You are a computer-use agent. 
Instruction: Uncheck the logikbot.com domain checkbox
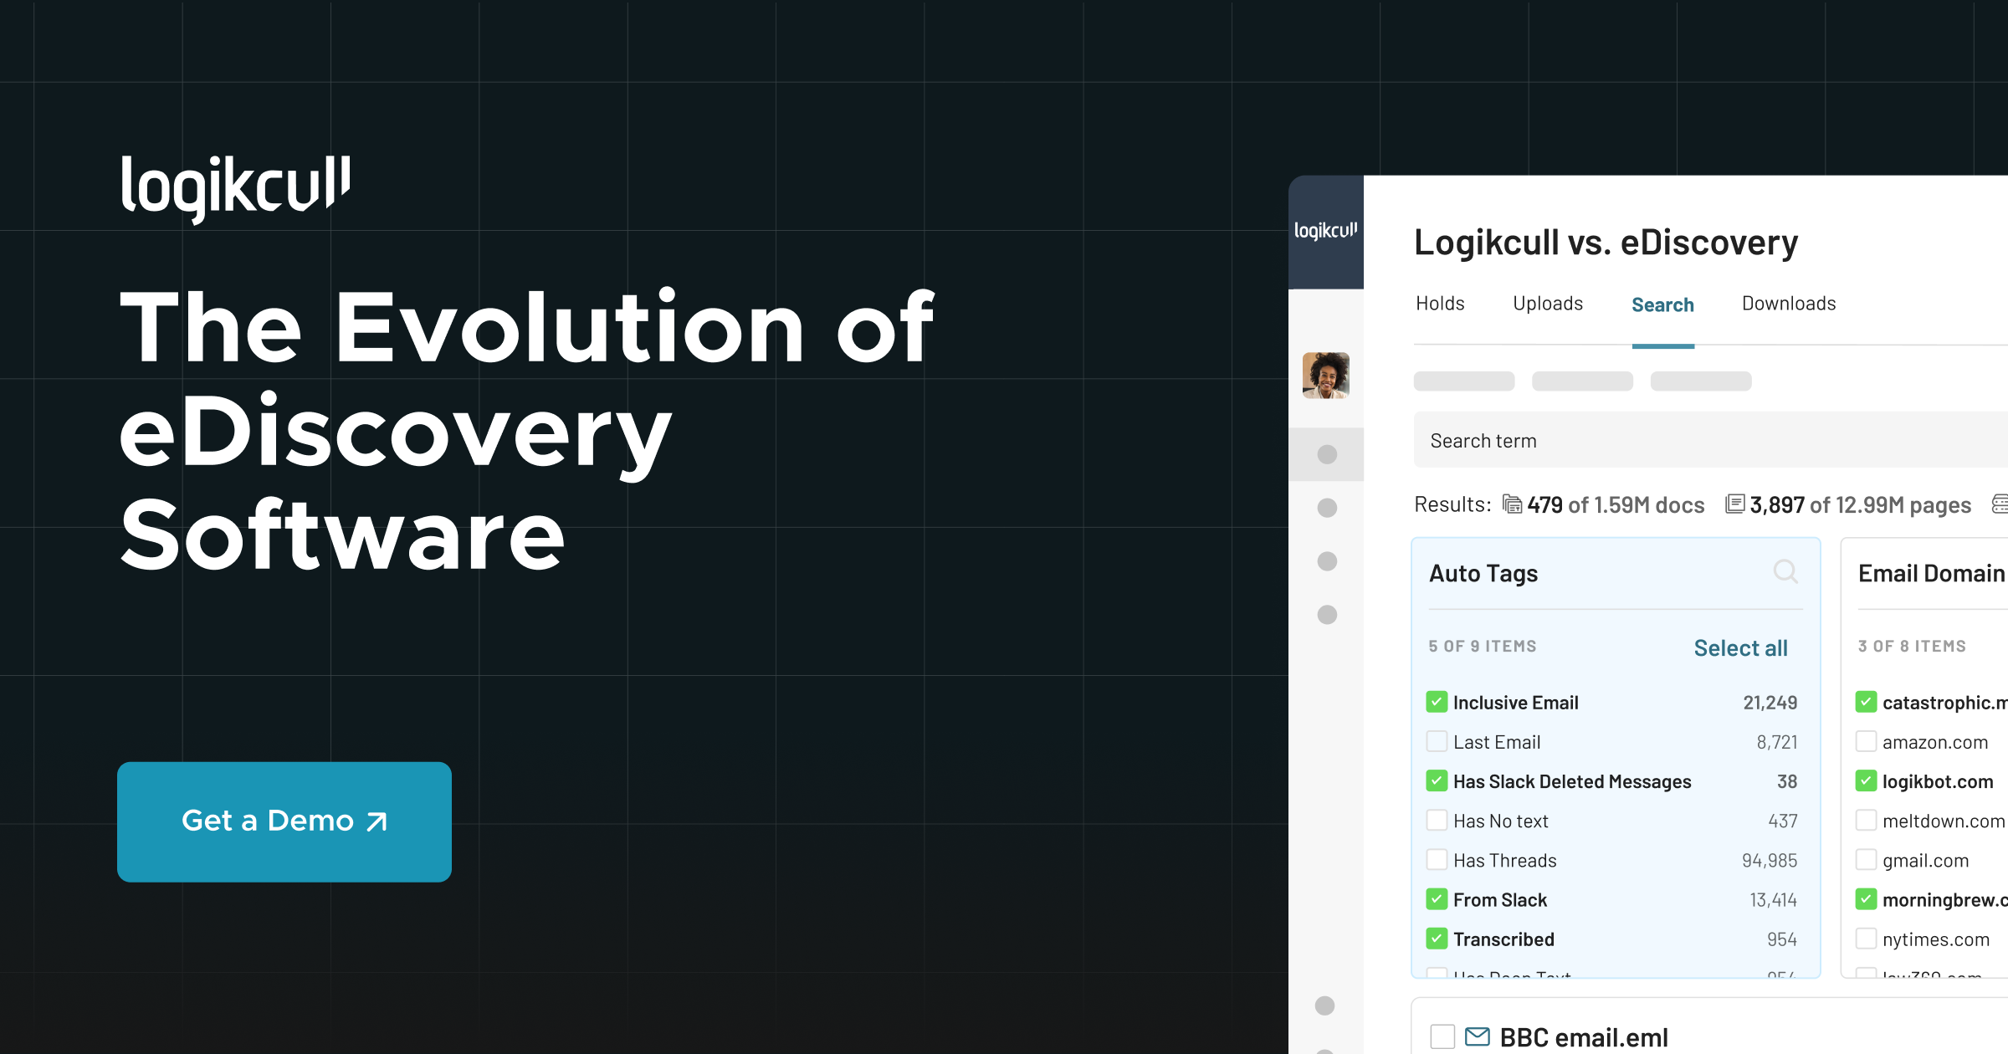(1866, 781)
